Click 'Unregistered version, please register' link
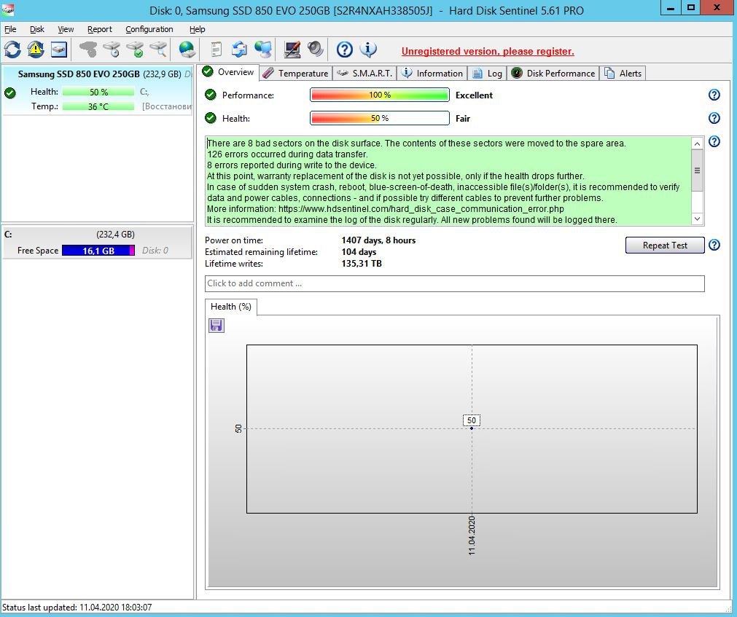This screenshot has height=617, width=737. pyautogui.click(x=488, y=51)
